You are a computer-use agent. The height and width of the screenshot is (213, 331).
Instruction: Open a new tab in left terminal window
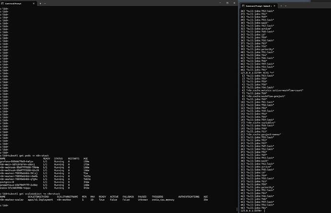(40, 3)
